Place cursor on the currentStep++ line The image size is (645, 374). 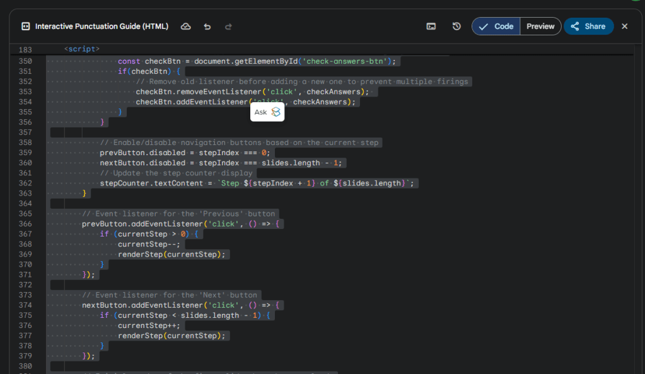pyautogui.click(x=149, y=325)
